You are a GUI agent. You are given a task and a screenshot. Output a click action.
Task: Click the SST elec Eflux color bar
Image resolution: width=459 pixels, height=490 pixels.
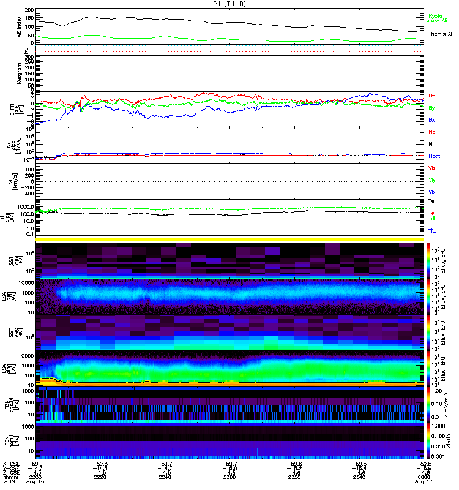tap(428, 333)
